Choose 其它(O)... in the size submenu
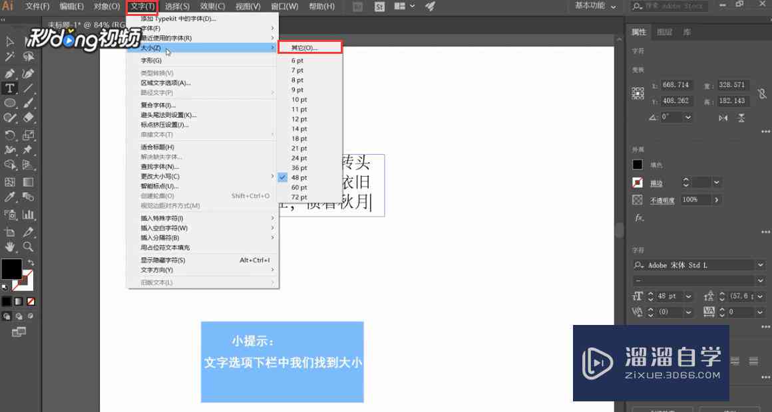This screenshot has height=412, width=772. (310, 48)
